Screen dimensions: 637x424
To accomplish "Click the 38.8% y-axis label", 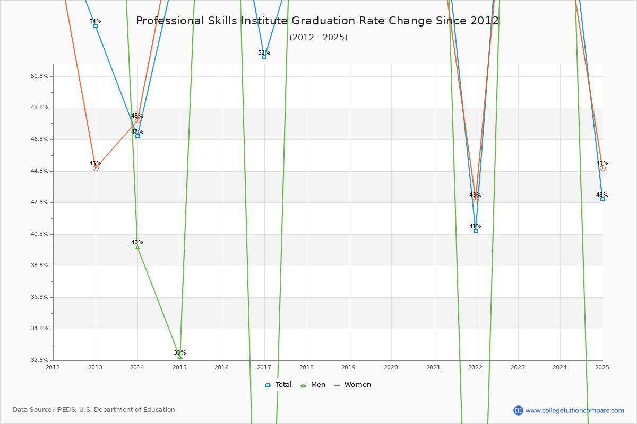I will [x=40, y=266].
